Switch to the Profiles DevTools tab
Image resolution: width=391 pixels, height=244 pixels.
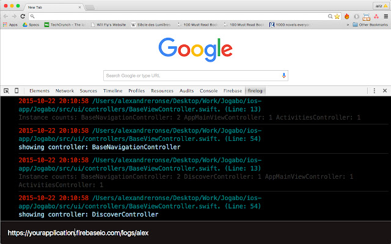(x=136, y=91)
